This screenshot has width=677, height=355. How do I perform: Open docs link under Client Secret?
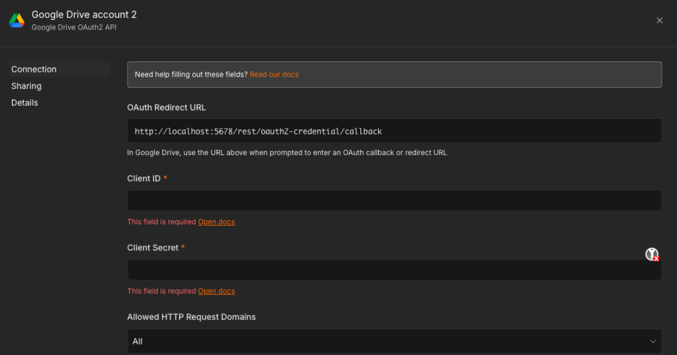216,291
